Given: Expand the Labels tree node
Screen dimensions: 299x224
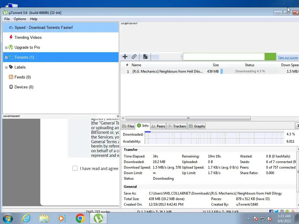Looking at the screenshot, I should pos(6,67).
